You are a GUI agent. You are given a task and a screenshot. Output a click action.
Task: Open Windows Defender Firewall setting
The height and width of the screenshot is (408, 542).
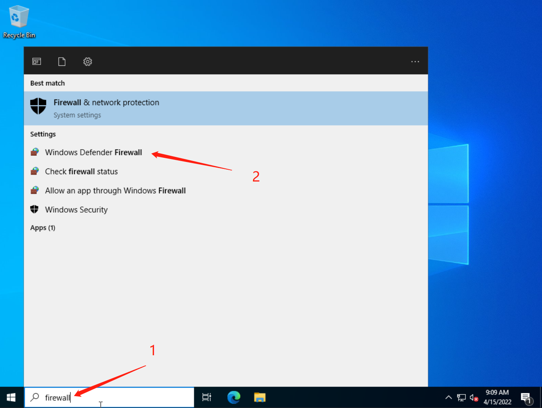point(93,152)
